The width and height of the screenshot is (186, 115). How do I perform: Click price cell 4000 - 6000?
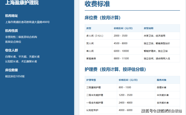click(125, 110)
